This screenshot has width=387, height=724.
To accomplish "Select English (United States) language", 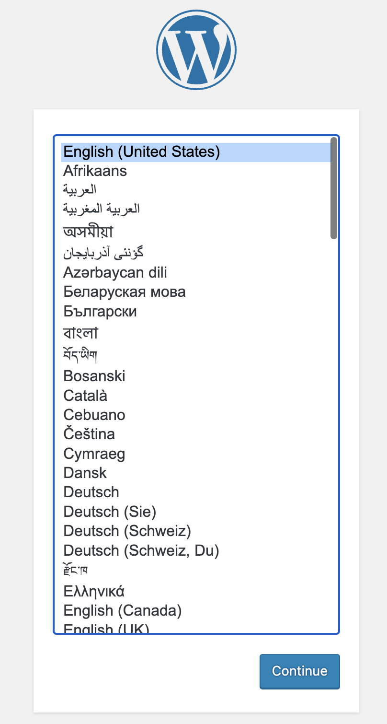I will pos(142,152).
